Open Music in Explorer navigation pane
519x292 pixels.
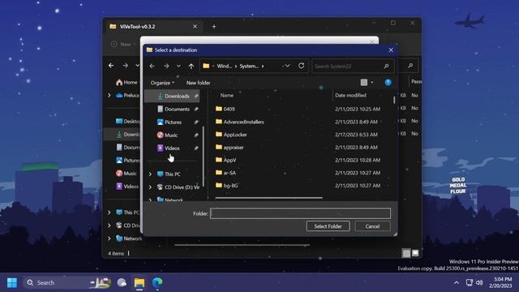pos(127,173)
